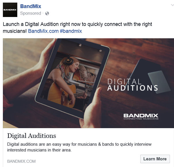Click the BANDMIX Connecting Musicians logo in image
174x167 pixels.
pos(141,117)
